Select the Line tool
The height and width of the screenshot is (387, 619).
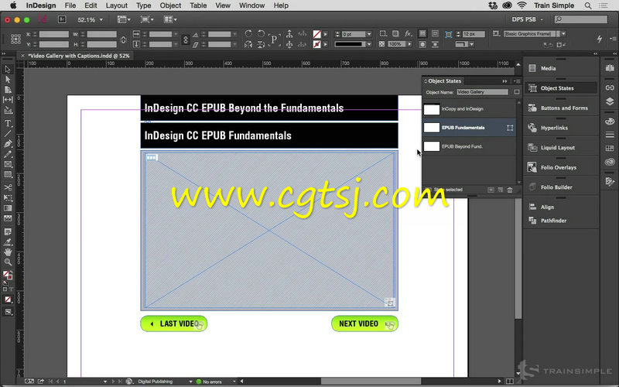8,133
